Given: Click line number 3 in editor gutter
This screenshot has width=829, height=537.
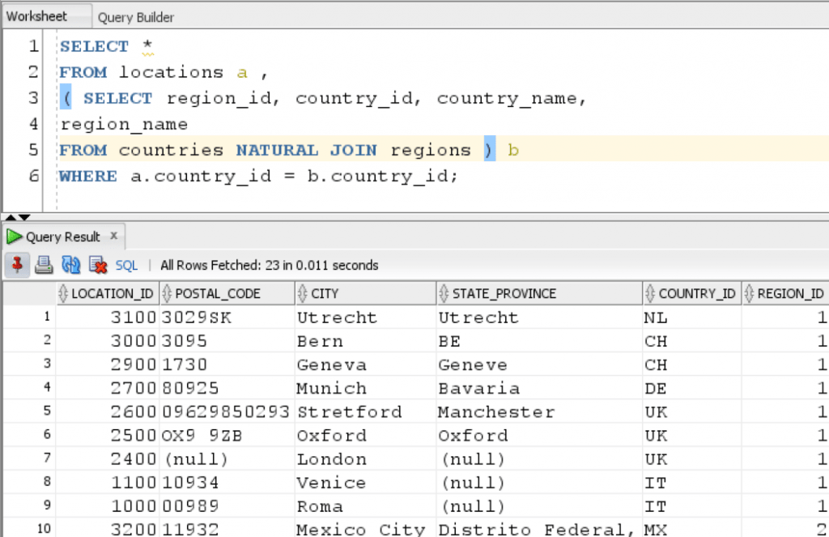Looking at the screenshot, I should 33,97.
